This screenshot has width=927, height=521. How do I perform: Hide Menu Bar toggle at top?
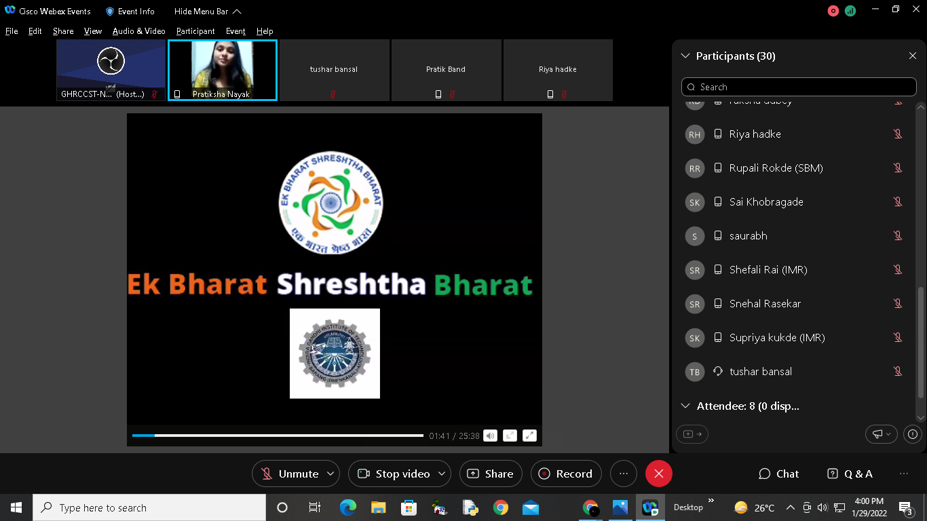pyautogui.click(x=207, y=12)
